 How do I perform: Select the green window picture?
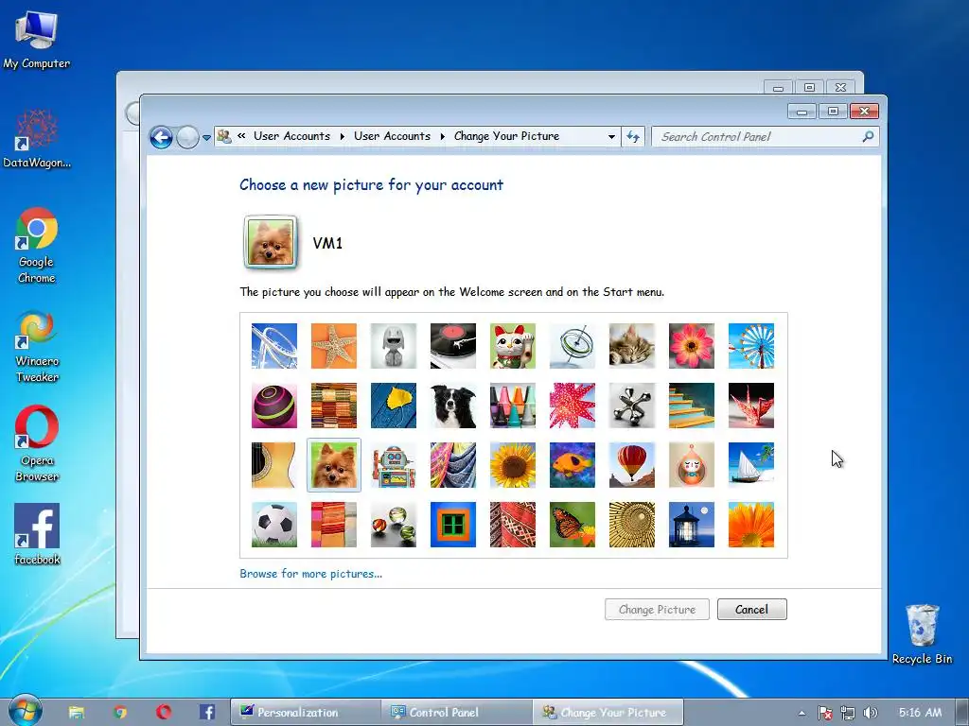point(453,525)
